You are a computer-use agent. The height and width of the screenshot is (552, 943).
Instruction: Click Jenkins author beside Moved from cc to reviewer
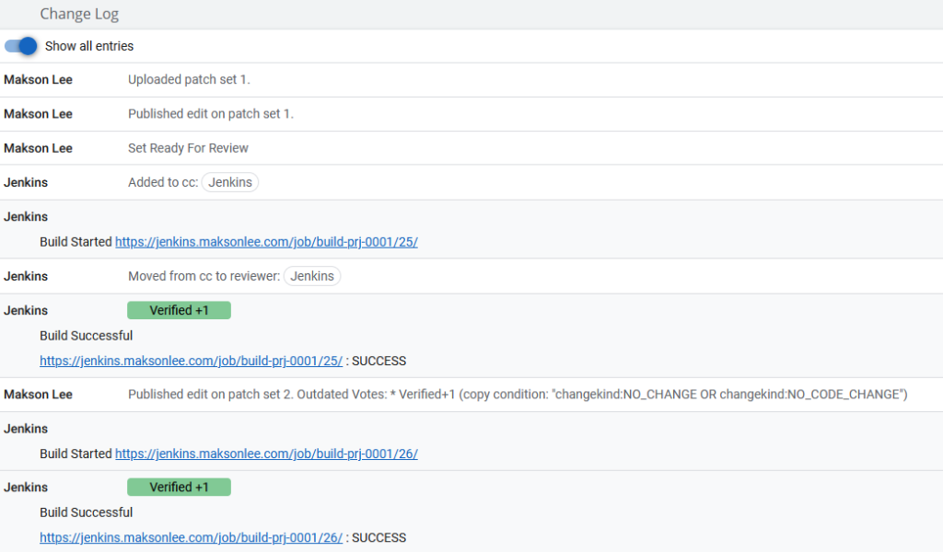click(x=26, y=276)
